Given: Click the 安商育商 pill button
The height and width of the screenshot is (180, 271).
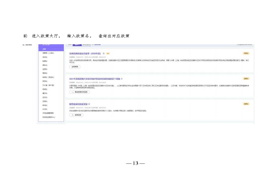Looking at the screenshot, I should (75, 67).
